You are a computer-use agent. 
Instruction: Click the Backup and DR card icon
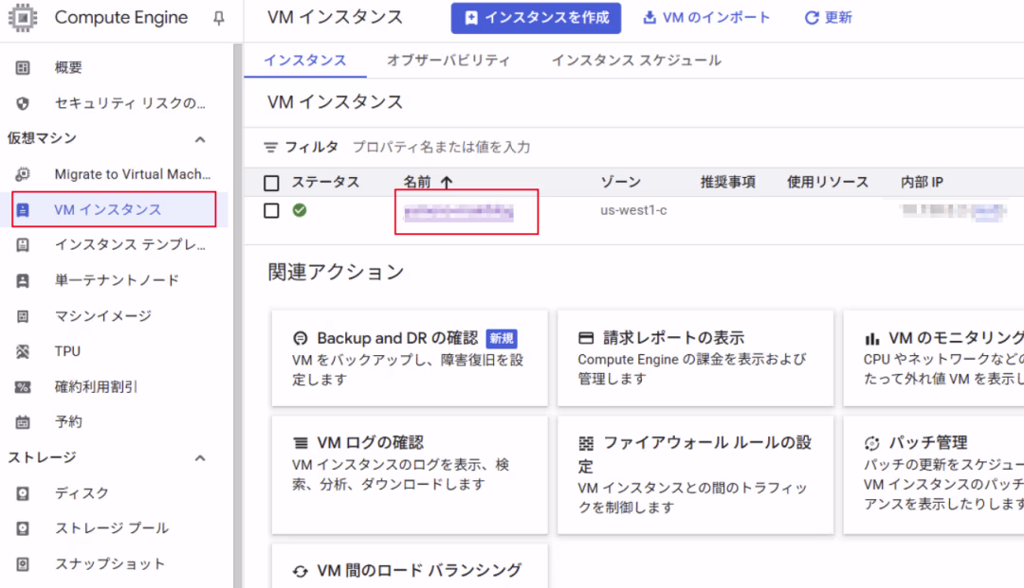[x=300, y=338]
